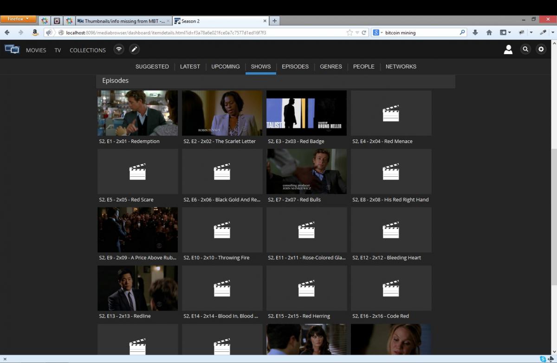Switch to the second pinned tab
The width and height of the screenshot is (557, 363).
57,21
